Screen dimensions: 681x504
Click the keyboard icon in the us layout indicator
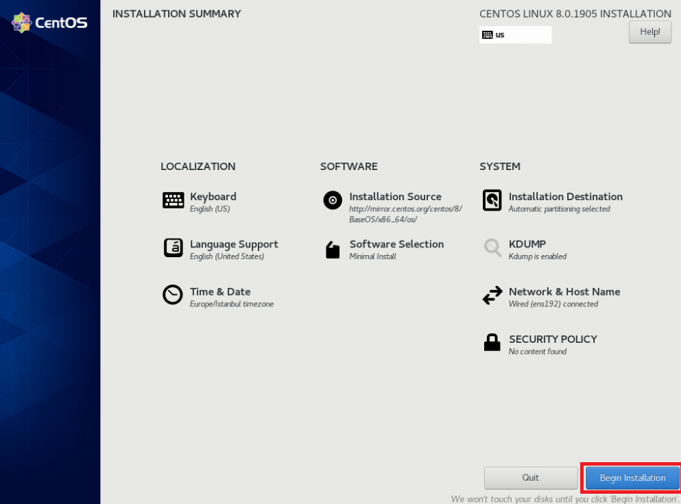click(488, 35)
